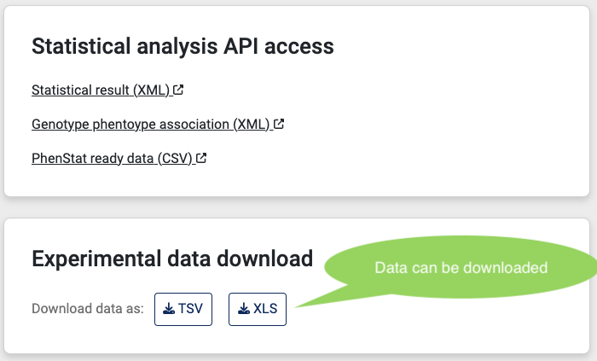The image size is (597, 361).
Task: Open Genotype phentoype association (XML) link
Action: point(158,124)
